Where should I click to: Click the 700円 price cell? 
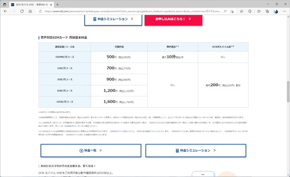(x=119, y=68)
